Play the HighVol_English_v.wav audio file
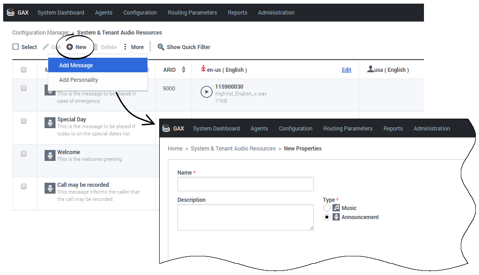The image size is (479, 275). coord(206,92)
